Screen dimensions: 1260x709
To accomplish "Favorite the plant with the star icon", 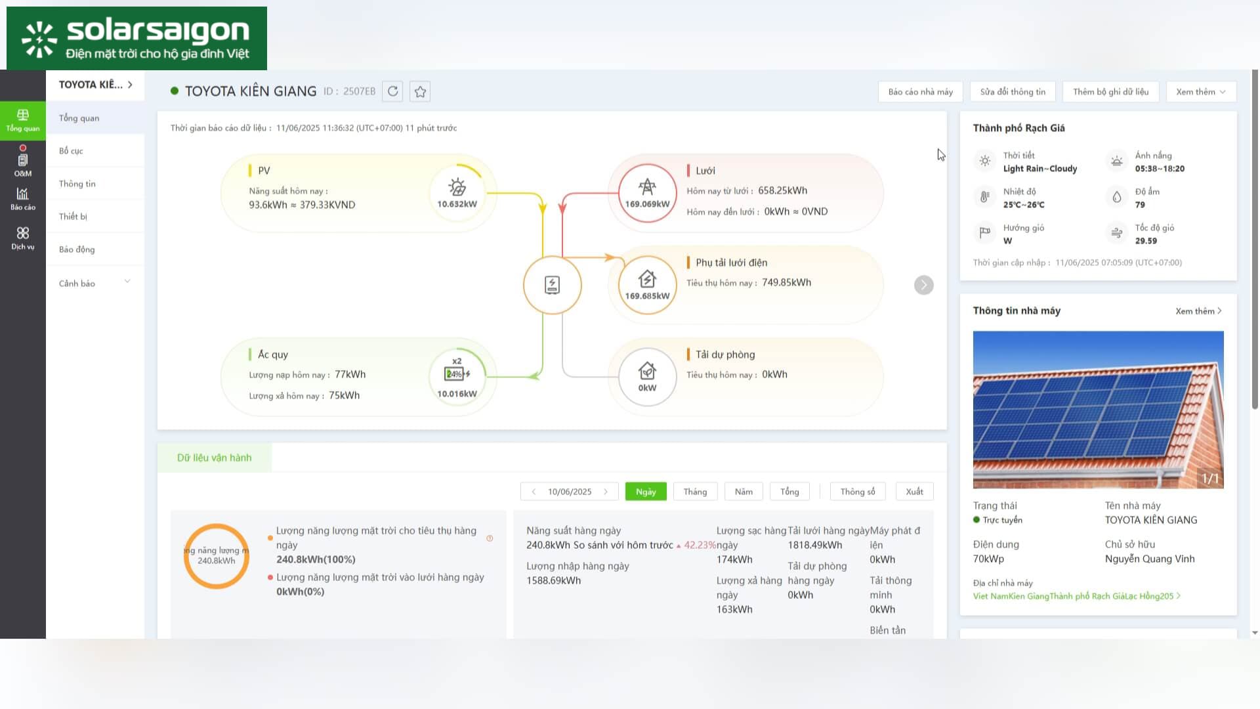I will pyautogui.click(x=420, y=91).
